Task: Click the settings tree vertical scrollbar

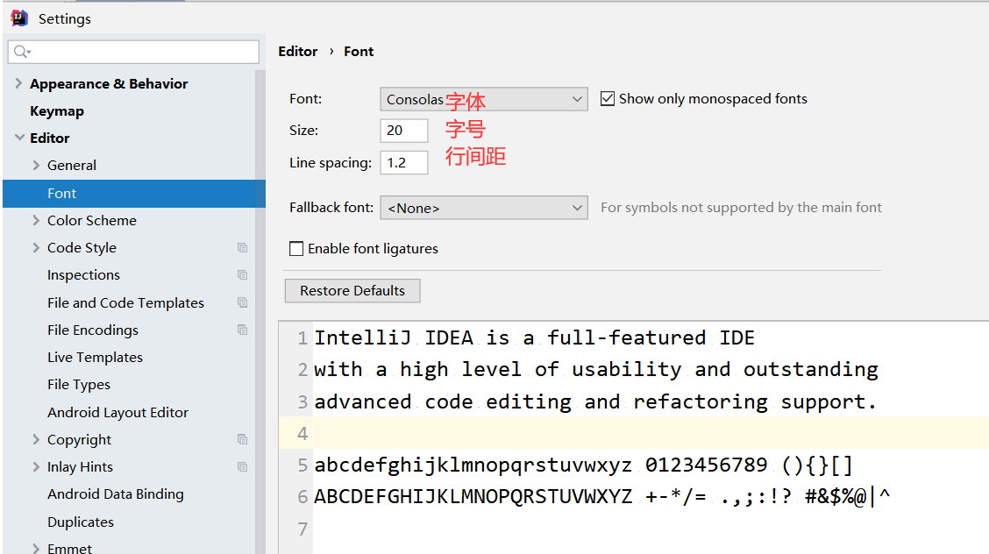Action: click(x=260, y=312)
